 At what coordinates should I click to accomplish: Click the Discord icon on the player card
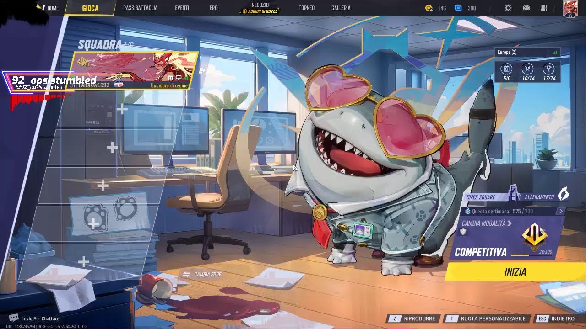pyautogui.click(x=170, y=78)
